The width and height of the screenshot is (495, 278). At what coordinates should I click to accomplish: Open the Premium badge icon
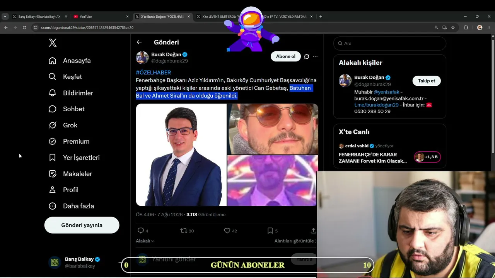[53, 141]
